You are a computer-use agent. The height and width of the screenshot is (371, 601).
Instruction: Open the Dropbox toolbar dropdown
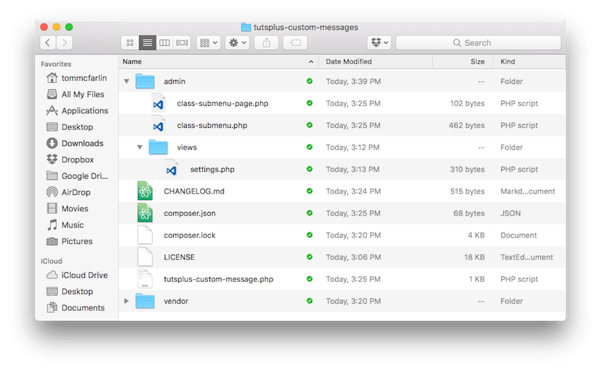point(380,42)
